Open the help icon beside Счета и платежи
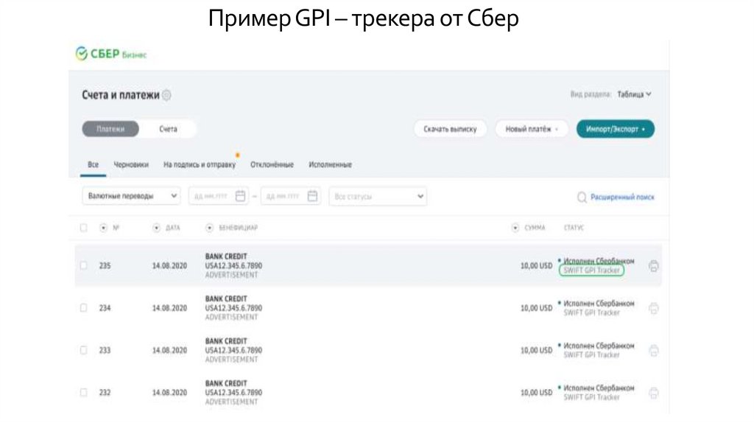 coord(166,95)
